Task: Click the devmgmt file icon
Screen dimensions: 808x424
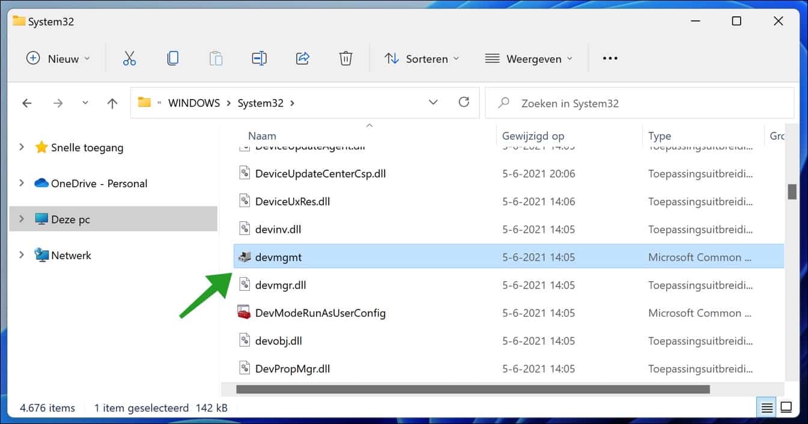Action: coord(244,257)
